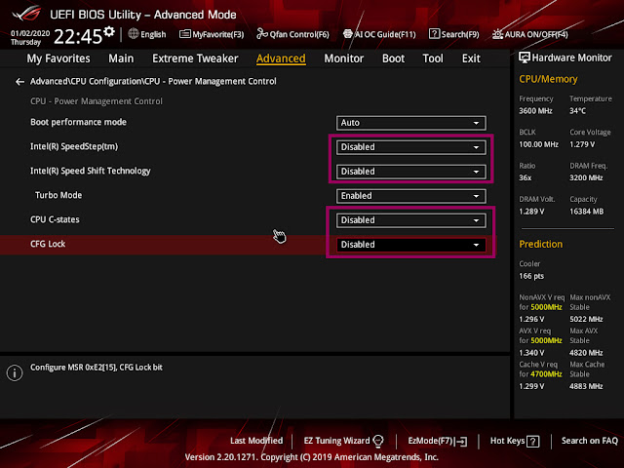Select the CFG Lock row label
This screenshot has height=468, width=624.
click(x=48, y=244)
